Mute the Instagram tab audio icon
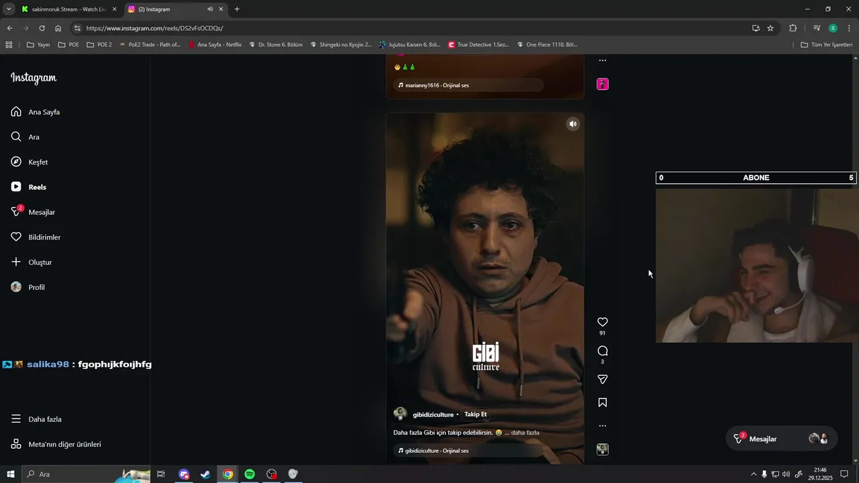The height and width of the screenshot is (483, 859). [x=210, y=9]
